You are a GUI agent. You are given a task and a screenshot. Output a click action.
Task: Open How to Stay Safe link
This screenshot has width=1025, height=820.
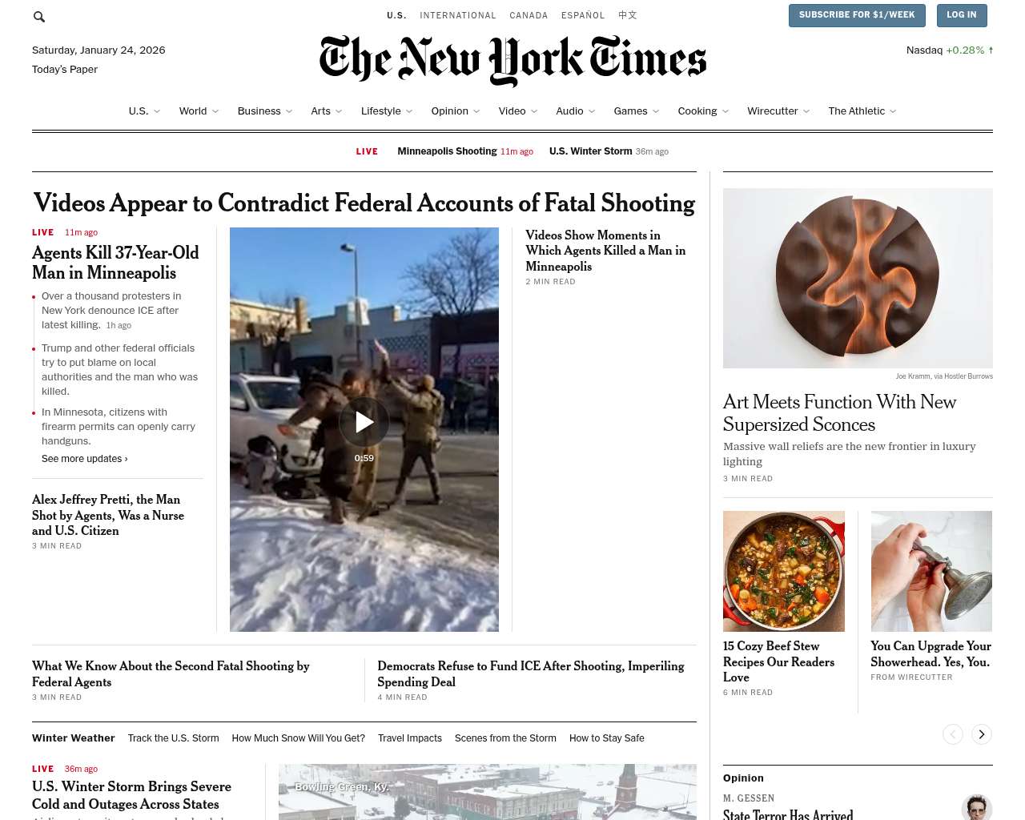point(607,738)
